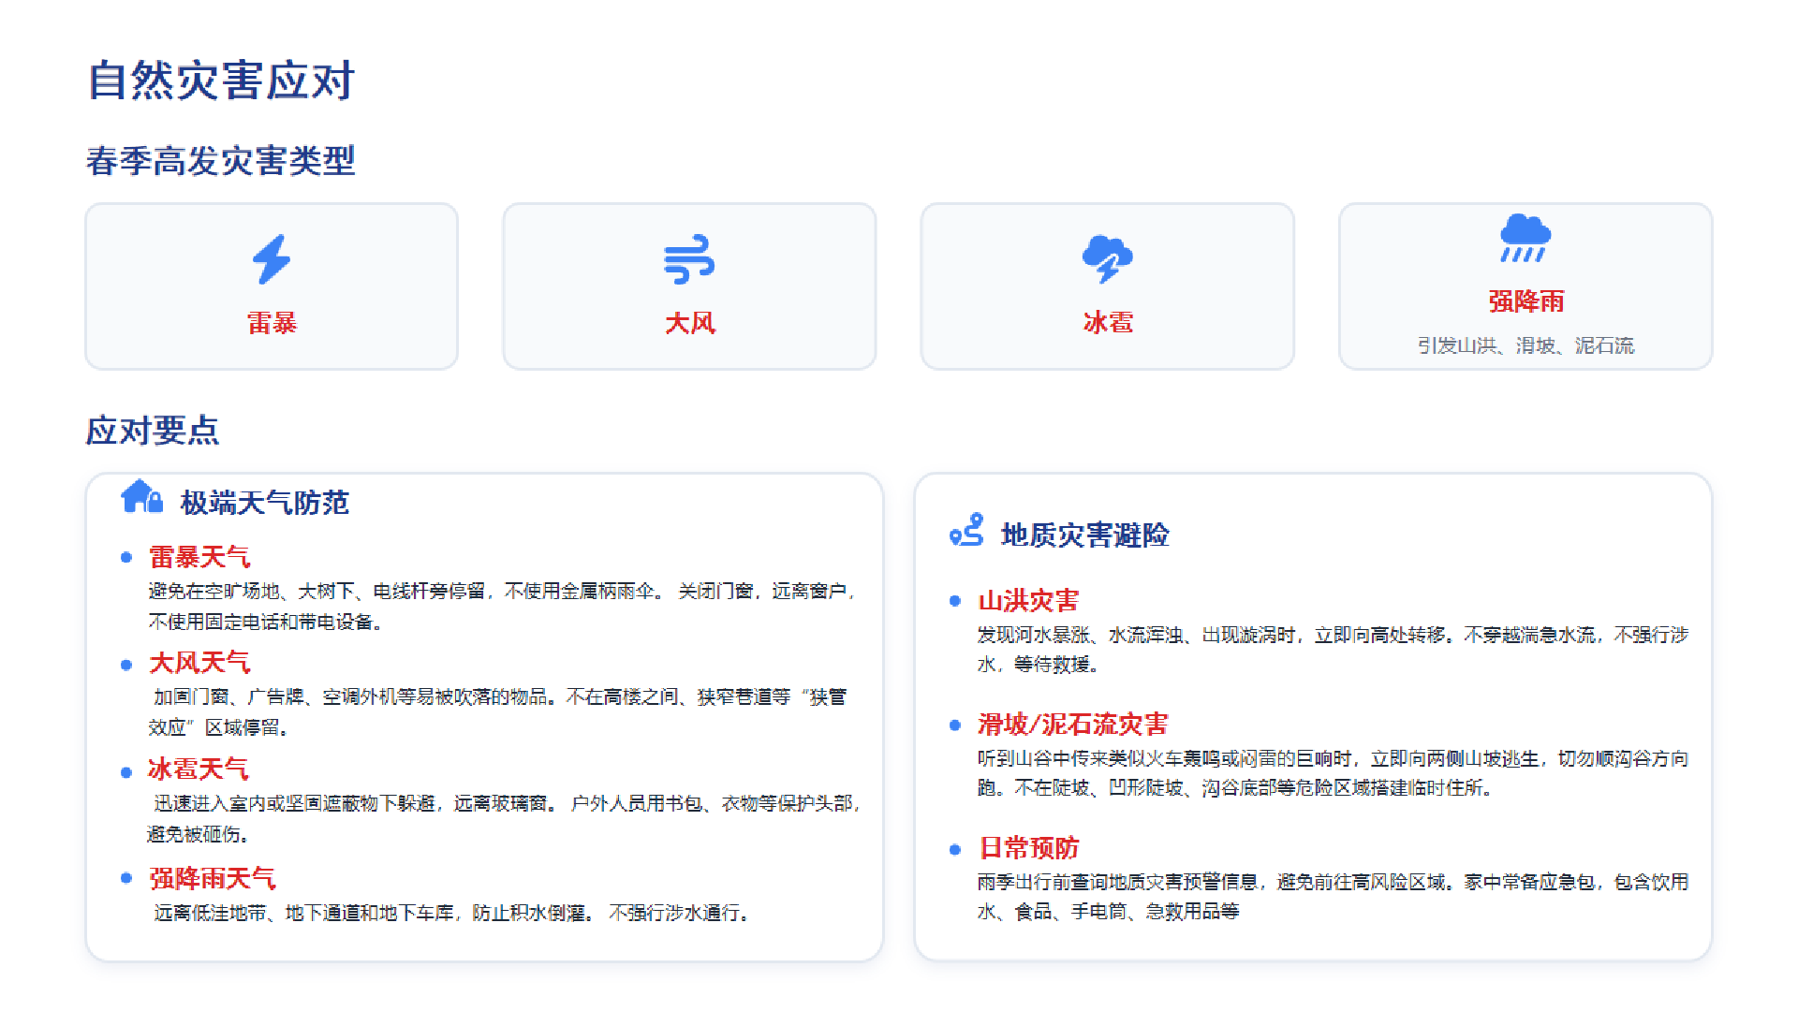Click the 强降雨 red heading

pyautogui.click(x=1525, y=301)
